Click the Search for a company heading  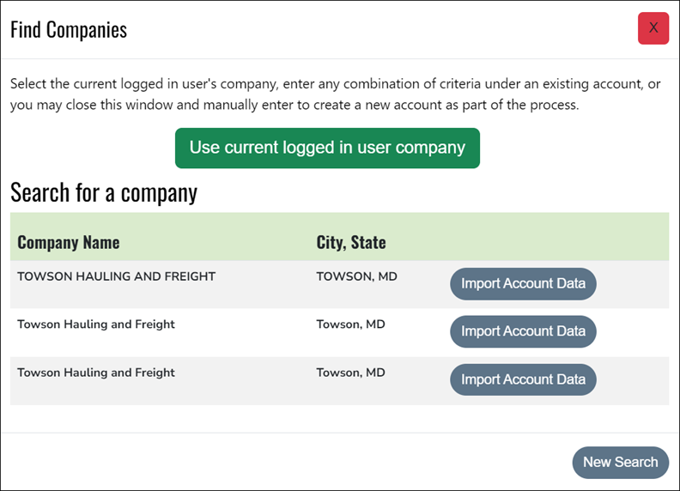tap(104, 192)
